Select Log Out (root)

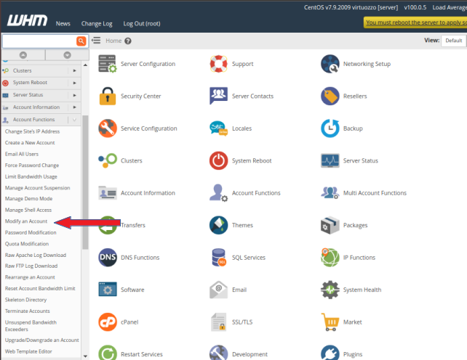click(142, 23)
